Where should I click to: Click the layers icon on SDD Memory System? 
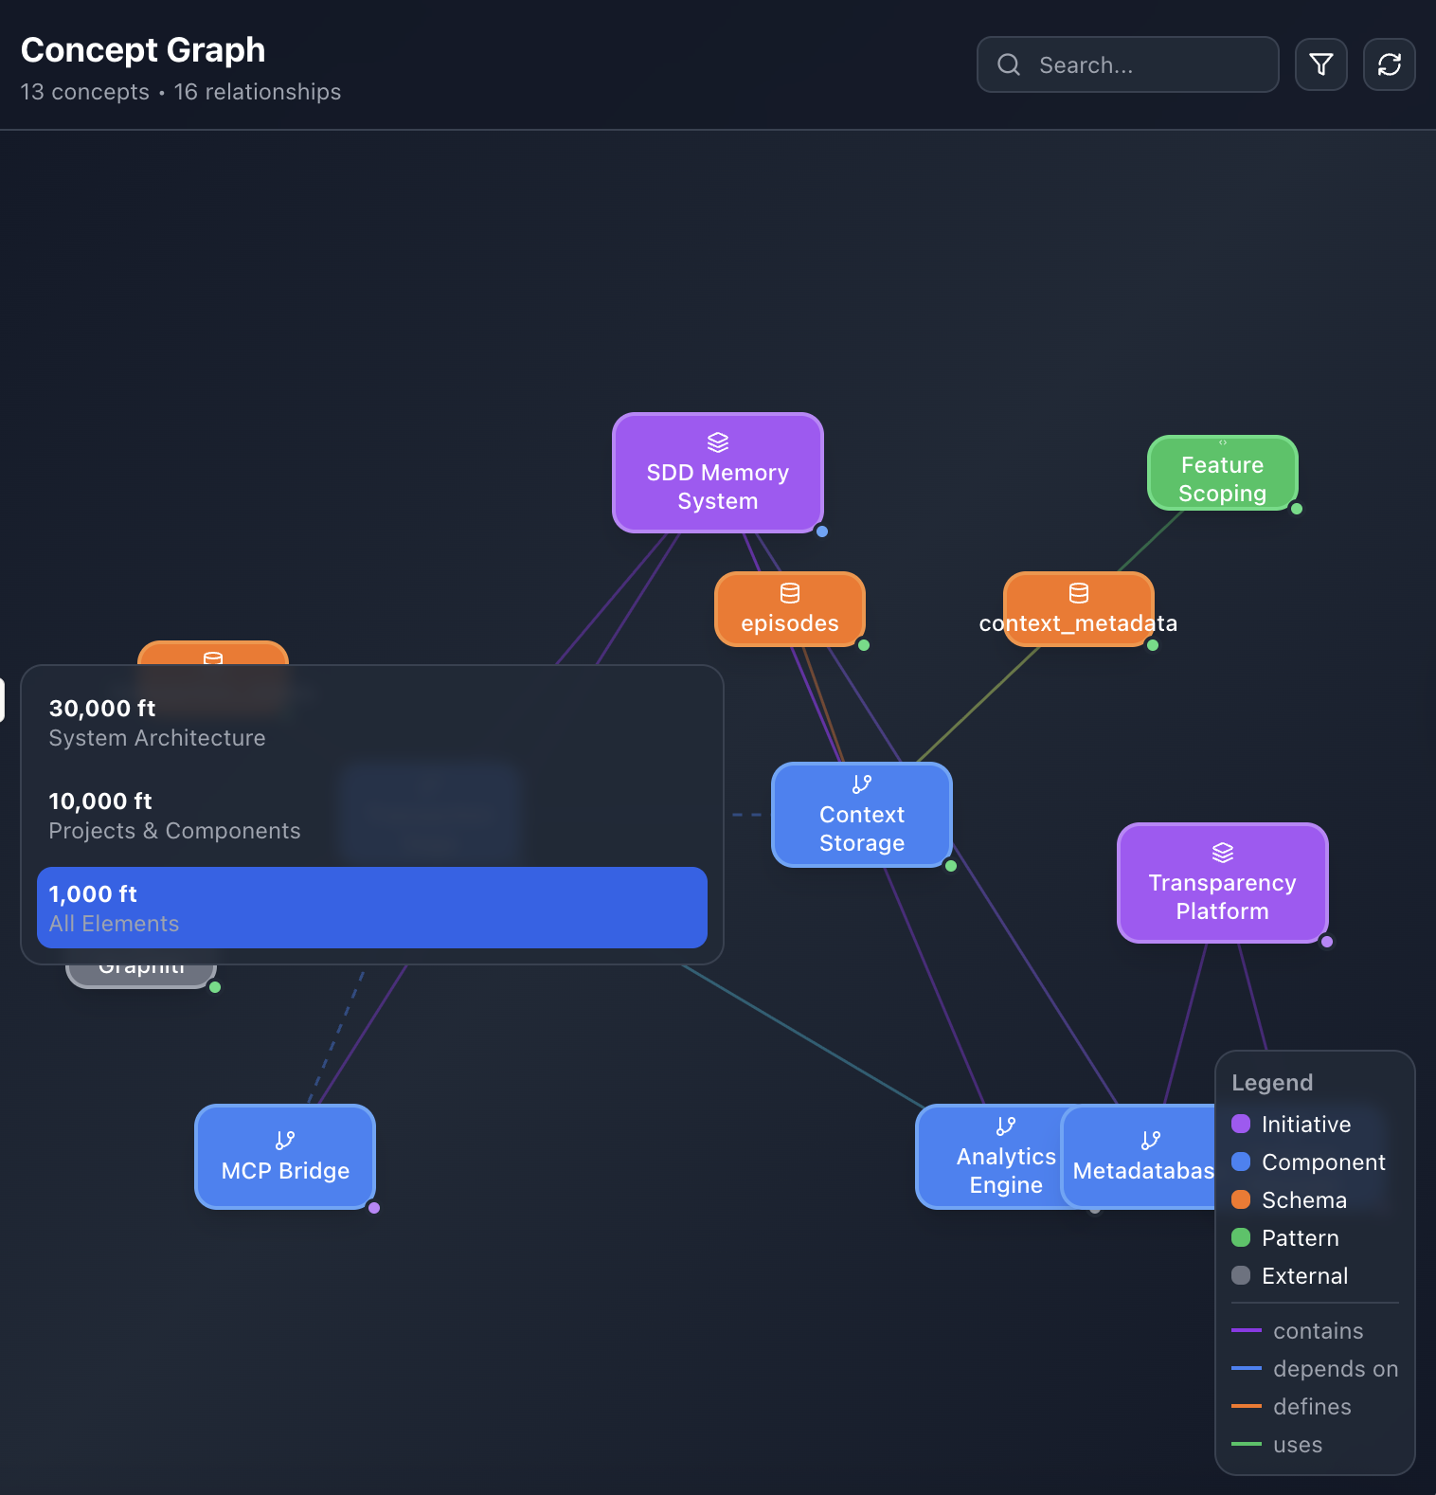coord(718,442)
